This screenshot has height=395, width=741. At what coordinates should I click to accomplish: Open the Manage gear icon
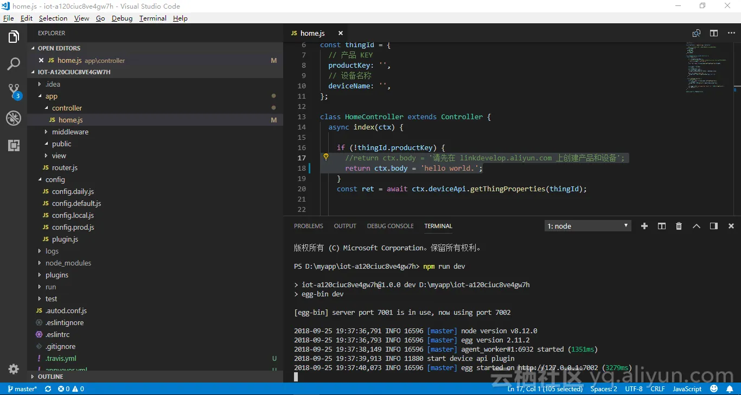(14, 369)
